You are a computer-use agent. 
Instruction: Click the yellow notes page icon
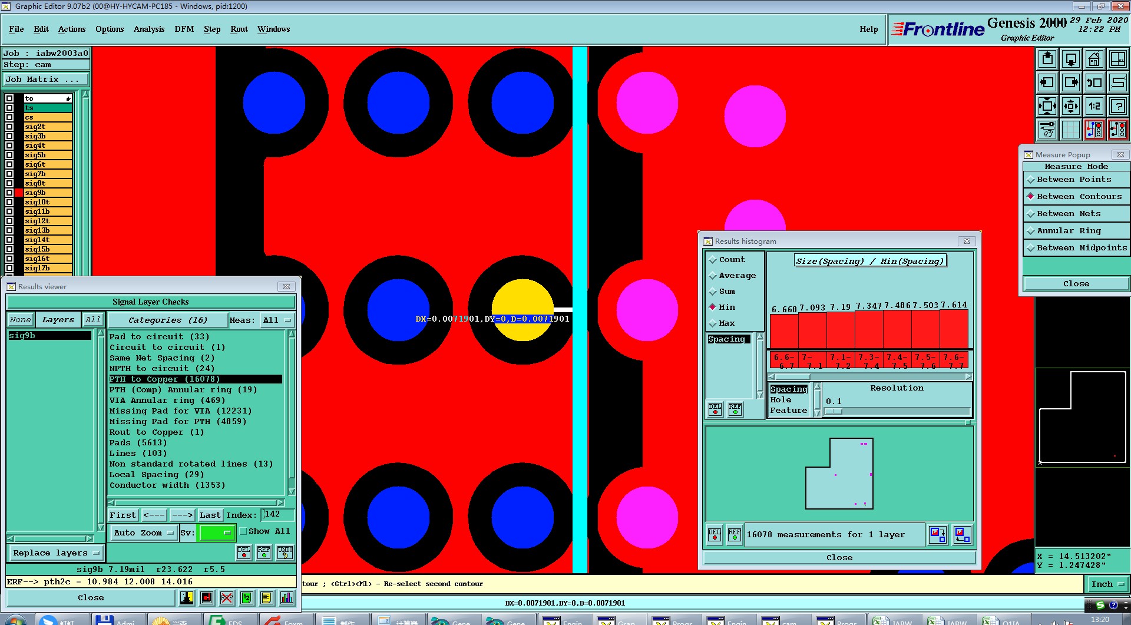267,598
